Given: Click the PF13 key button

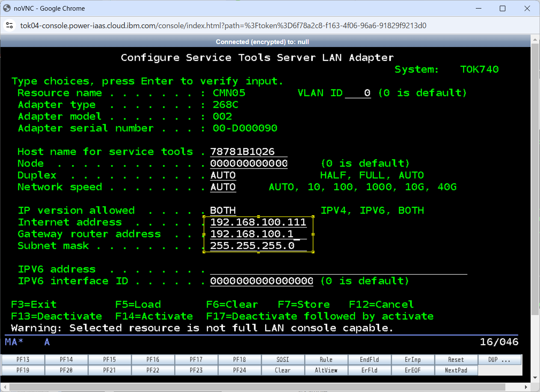Looking at the screenshot, I should [x=23, y=360].
